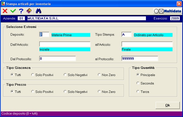Screen dimensions: 183x117
Task: Click the all'Articolo input field
Action: pyautogui.click(x=147, y=44)
